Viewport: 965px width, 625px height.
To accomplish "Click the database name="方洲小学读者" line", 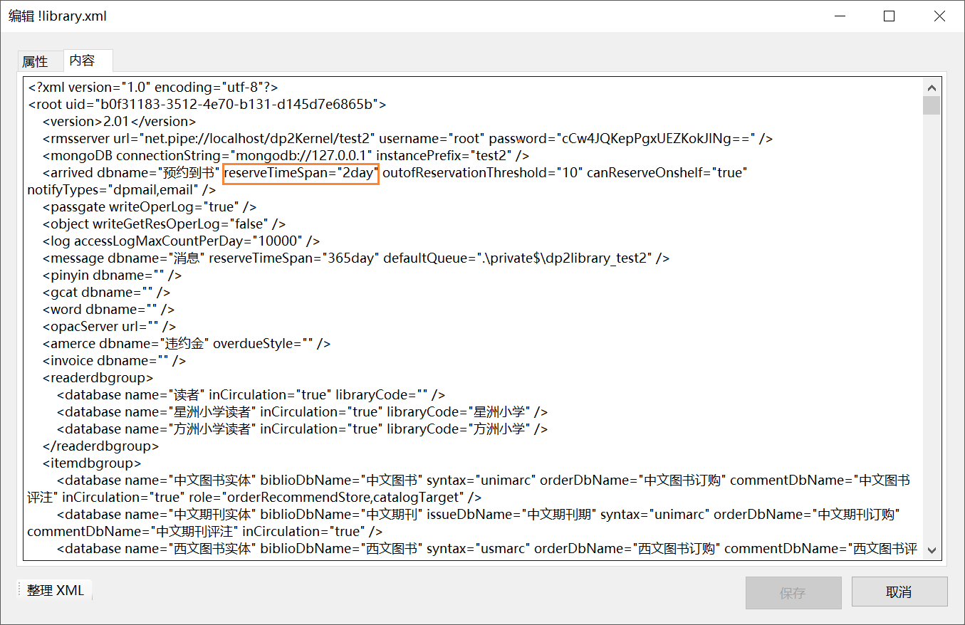I will (303, 429).
